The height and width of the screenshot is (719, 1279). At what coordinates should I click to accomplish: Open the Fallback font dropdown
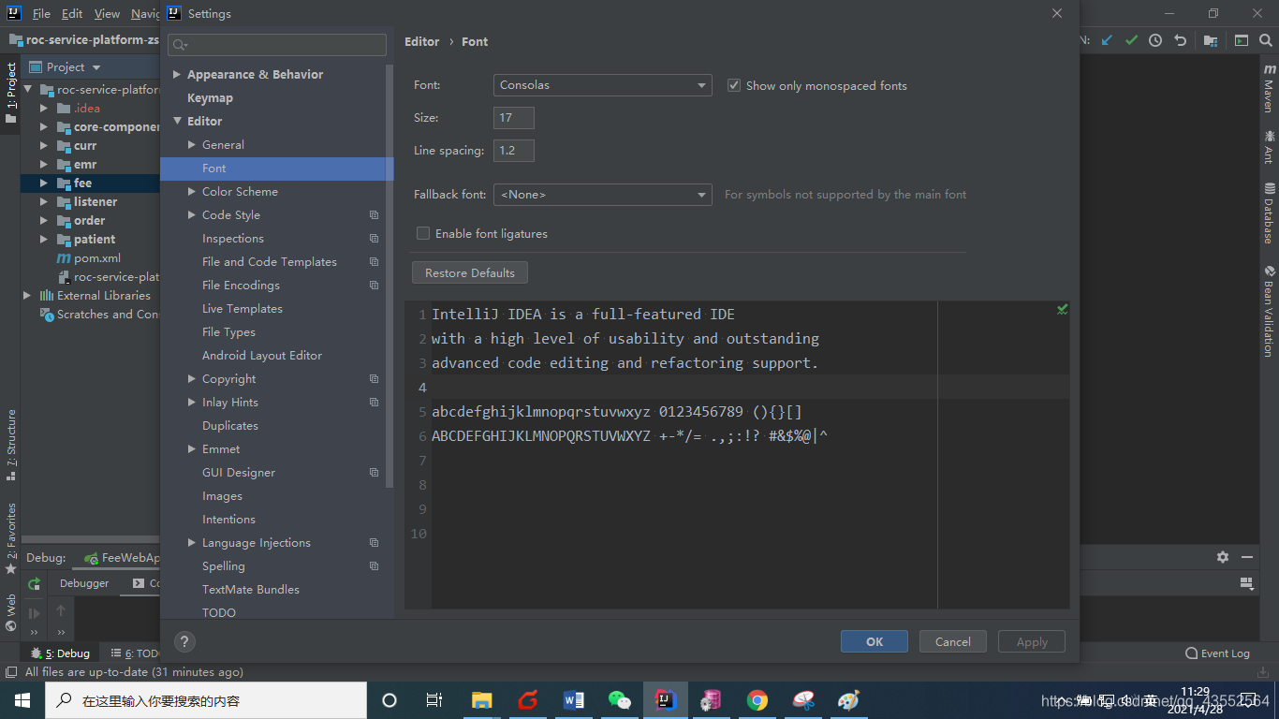pyautogui.click(x=602, y=195)
